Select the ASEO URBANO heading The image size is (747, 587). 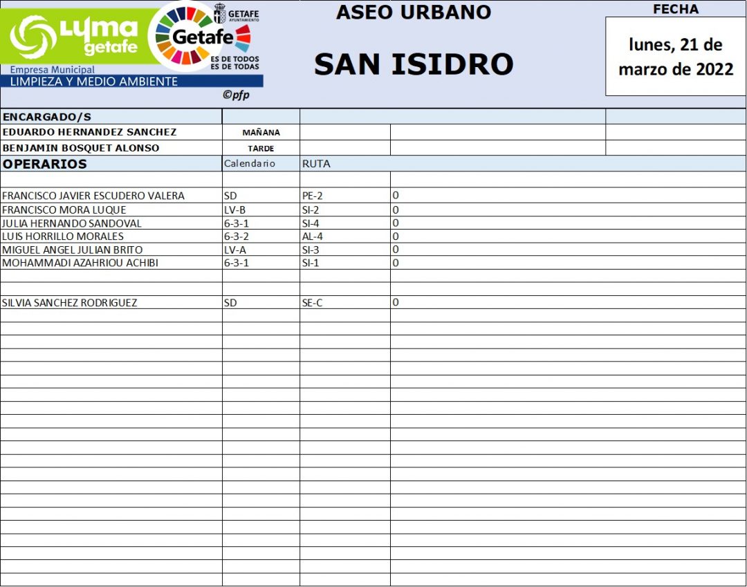coord(414,12)
